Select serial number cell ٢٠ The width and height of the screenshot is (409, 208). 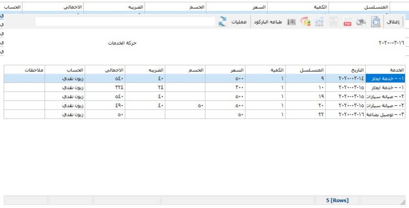305,105
